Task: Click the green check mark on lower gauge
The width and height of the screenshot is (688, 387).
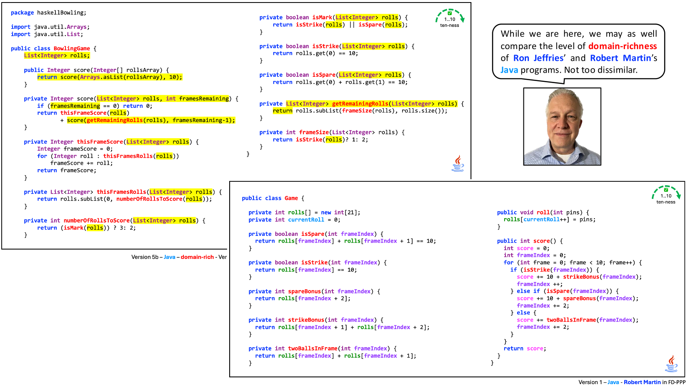Action: click(x=666, y=190)
